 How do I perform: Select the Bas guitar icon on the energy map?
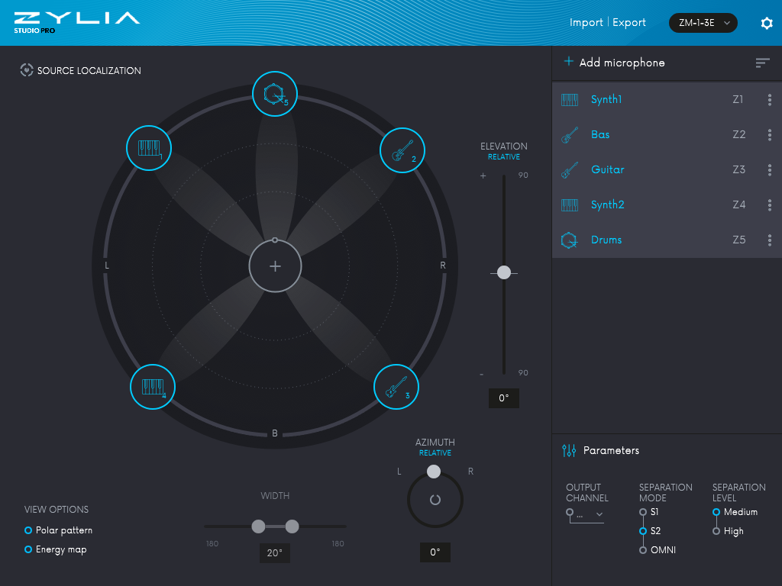tap(402, 150)
